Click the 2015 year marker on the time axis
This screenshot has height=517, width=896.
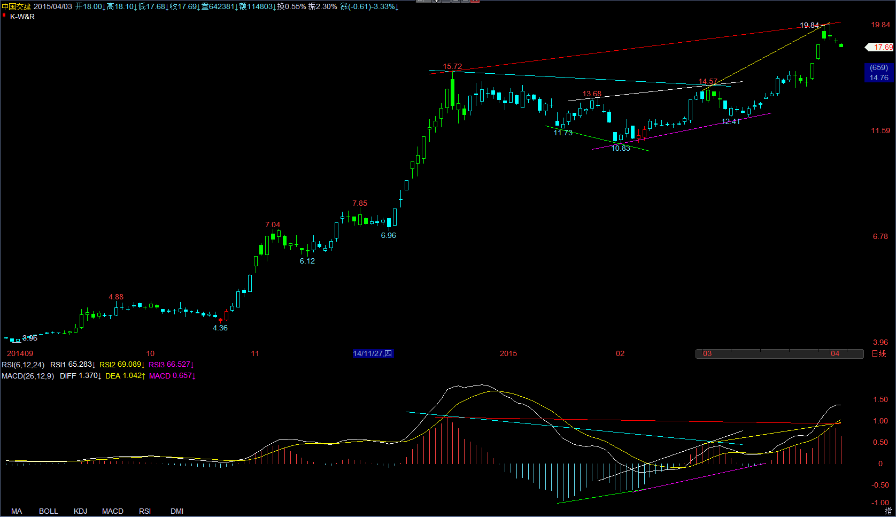click(x=508, y=353)
